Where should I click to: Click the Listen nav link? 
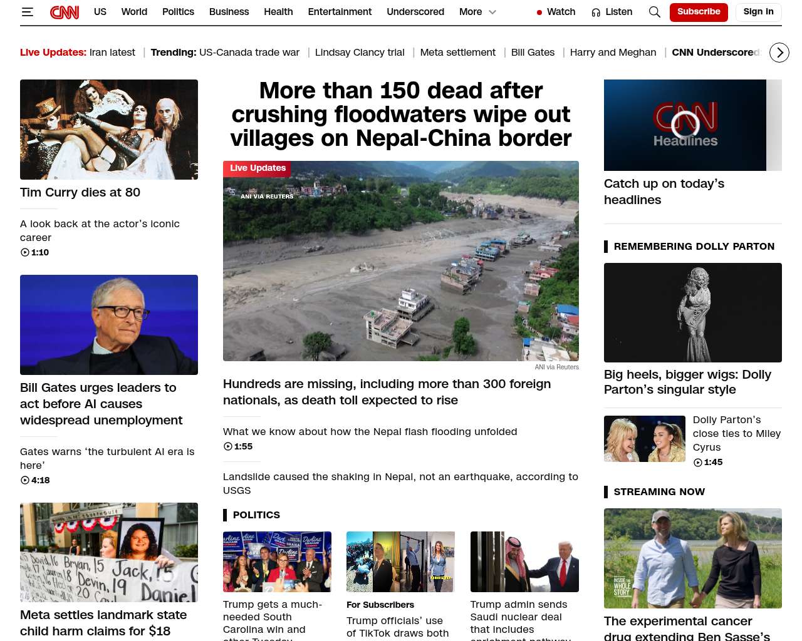[618, 12]
